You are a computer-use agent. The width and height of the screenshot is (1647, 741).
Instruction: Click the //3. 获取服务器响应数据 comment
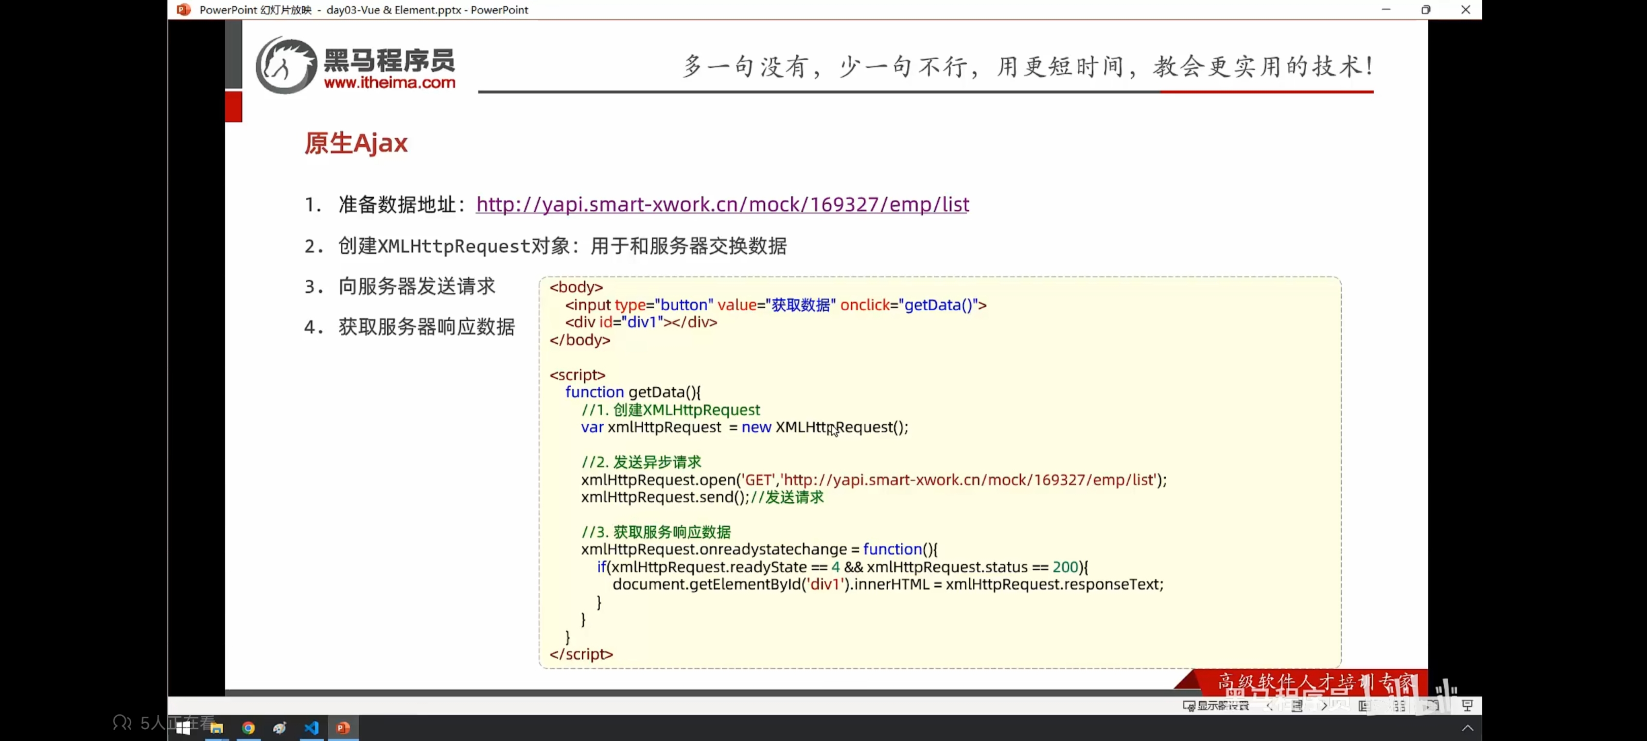[655, 531]
